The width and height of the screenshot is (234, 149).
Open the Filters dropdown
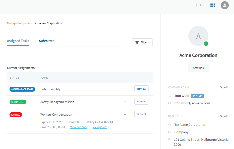point(142,42)
